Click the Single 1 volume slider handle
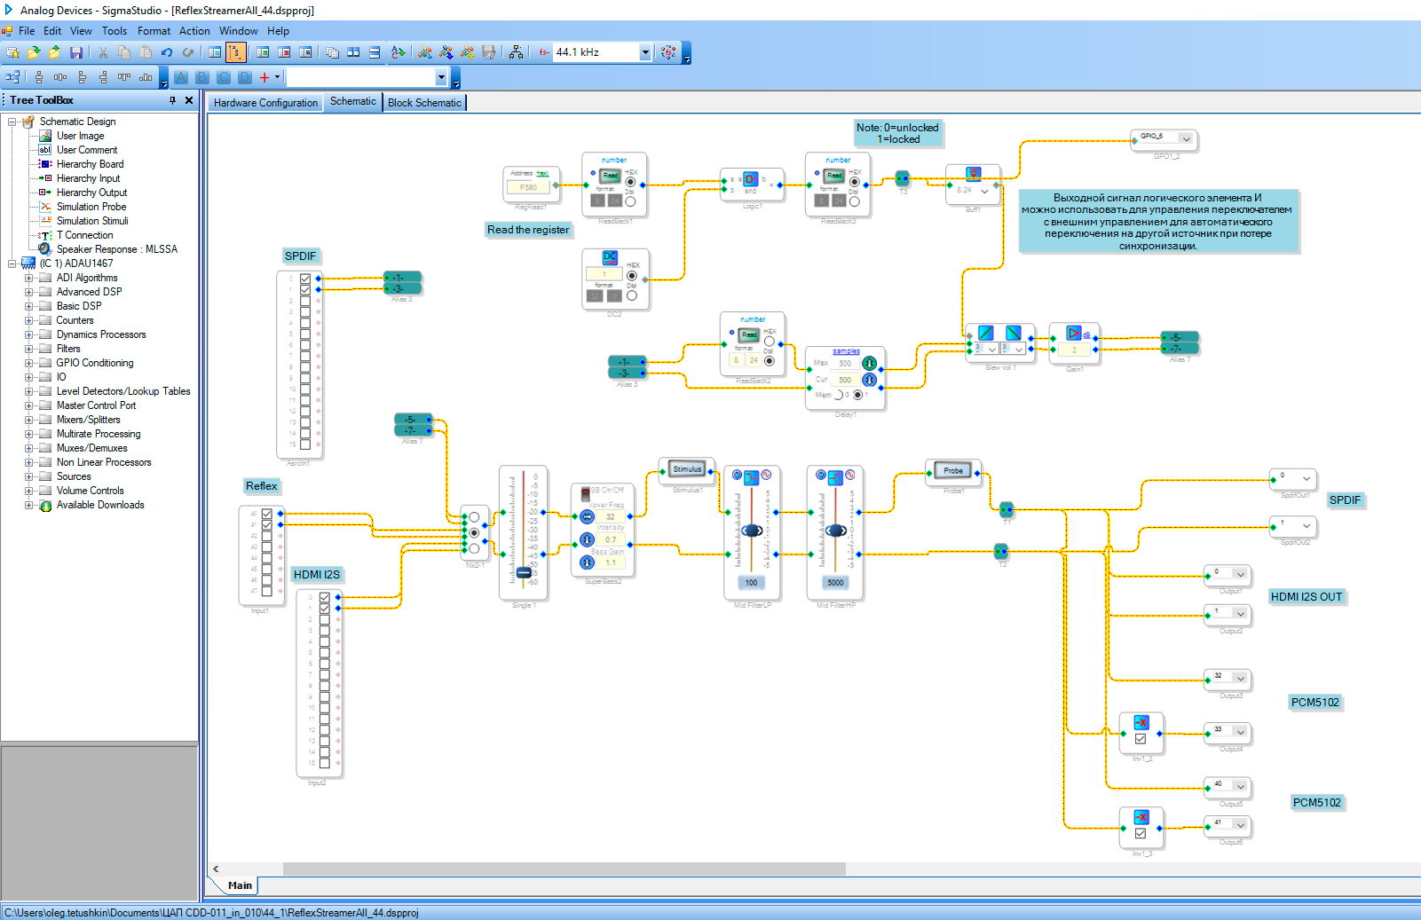This screenshot has height=920, width=1421. 524,573
